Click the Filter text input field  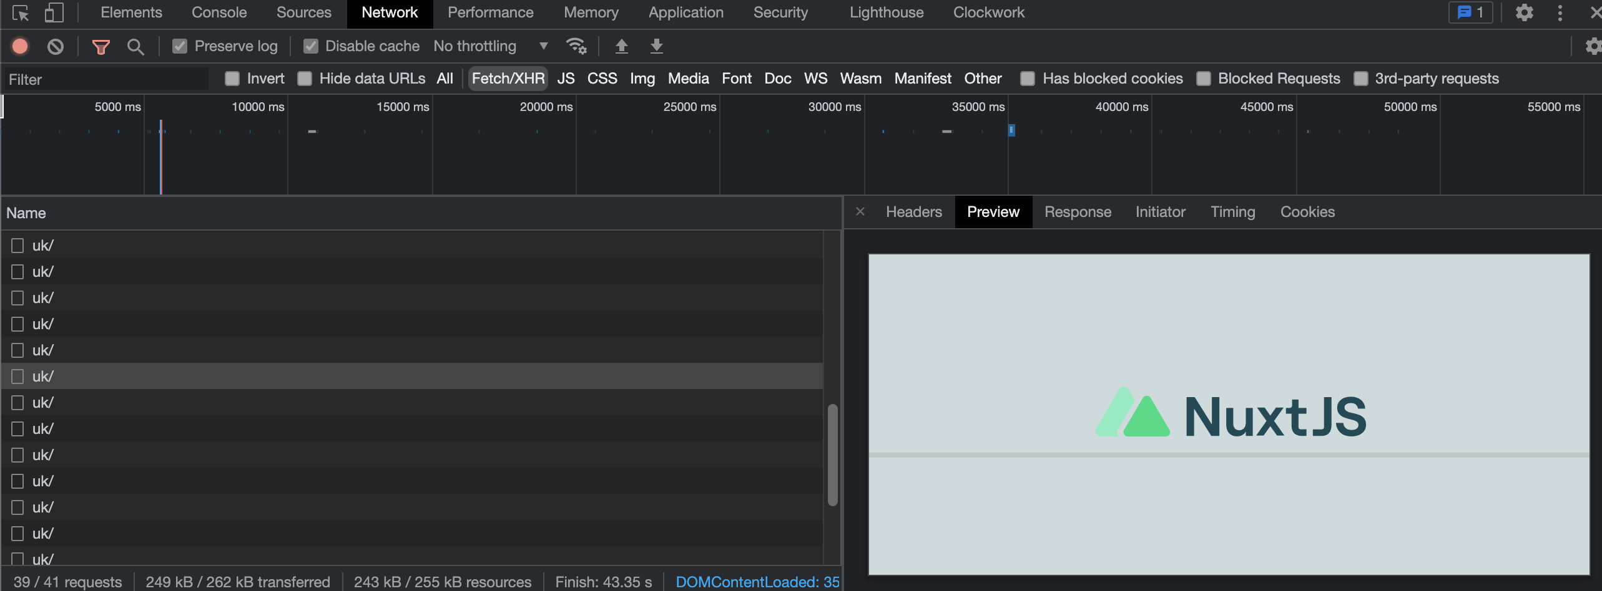pos(106,79)
